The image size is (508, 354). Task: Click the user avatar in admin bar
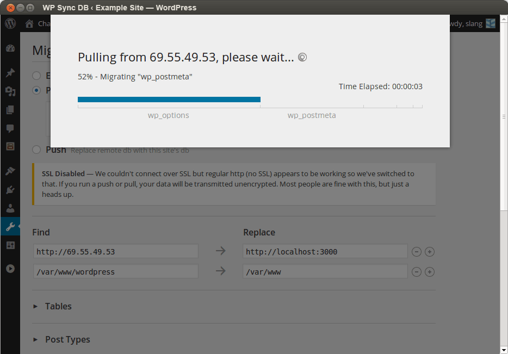(491, 23)
